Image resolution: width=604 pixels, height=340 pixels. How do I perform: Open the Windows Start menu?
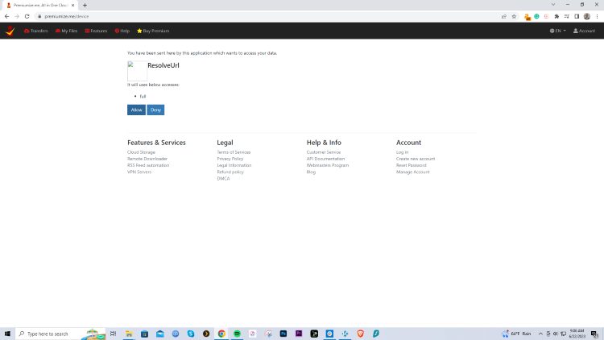click(x=7, y=334)
